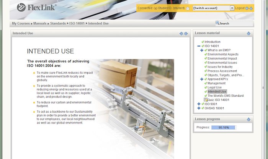Click the checkmark beside OHSAS 18001

pos(203,108)
